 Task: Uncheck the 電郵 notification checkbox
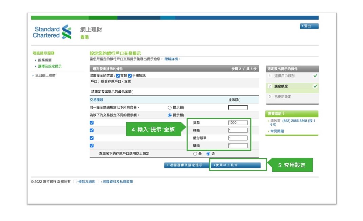coord(118,75)
